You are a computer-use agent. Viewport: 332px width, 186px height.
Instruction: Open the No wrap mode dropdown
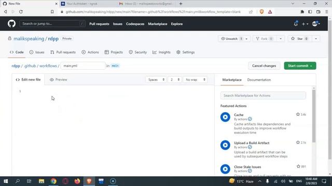(195, 80)
